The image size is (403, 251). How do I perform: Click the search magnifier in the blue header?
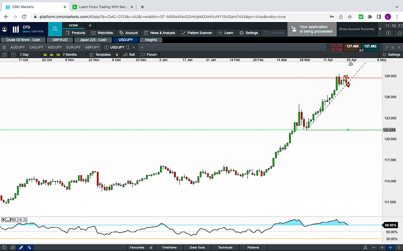point(55,29)
